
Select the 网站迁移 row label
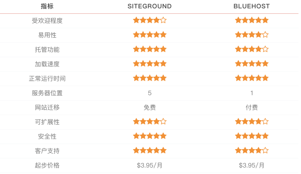[x=47, y=108]
